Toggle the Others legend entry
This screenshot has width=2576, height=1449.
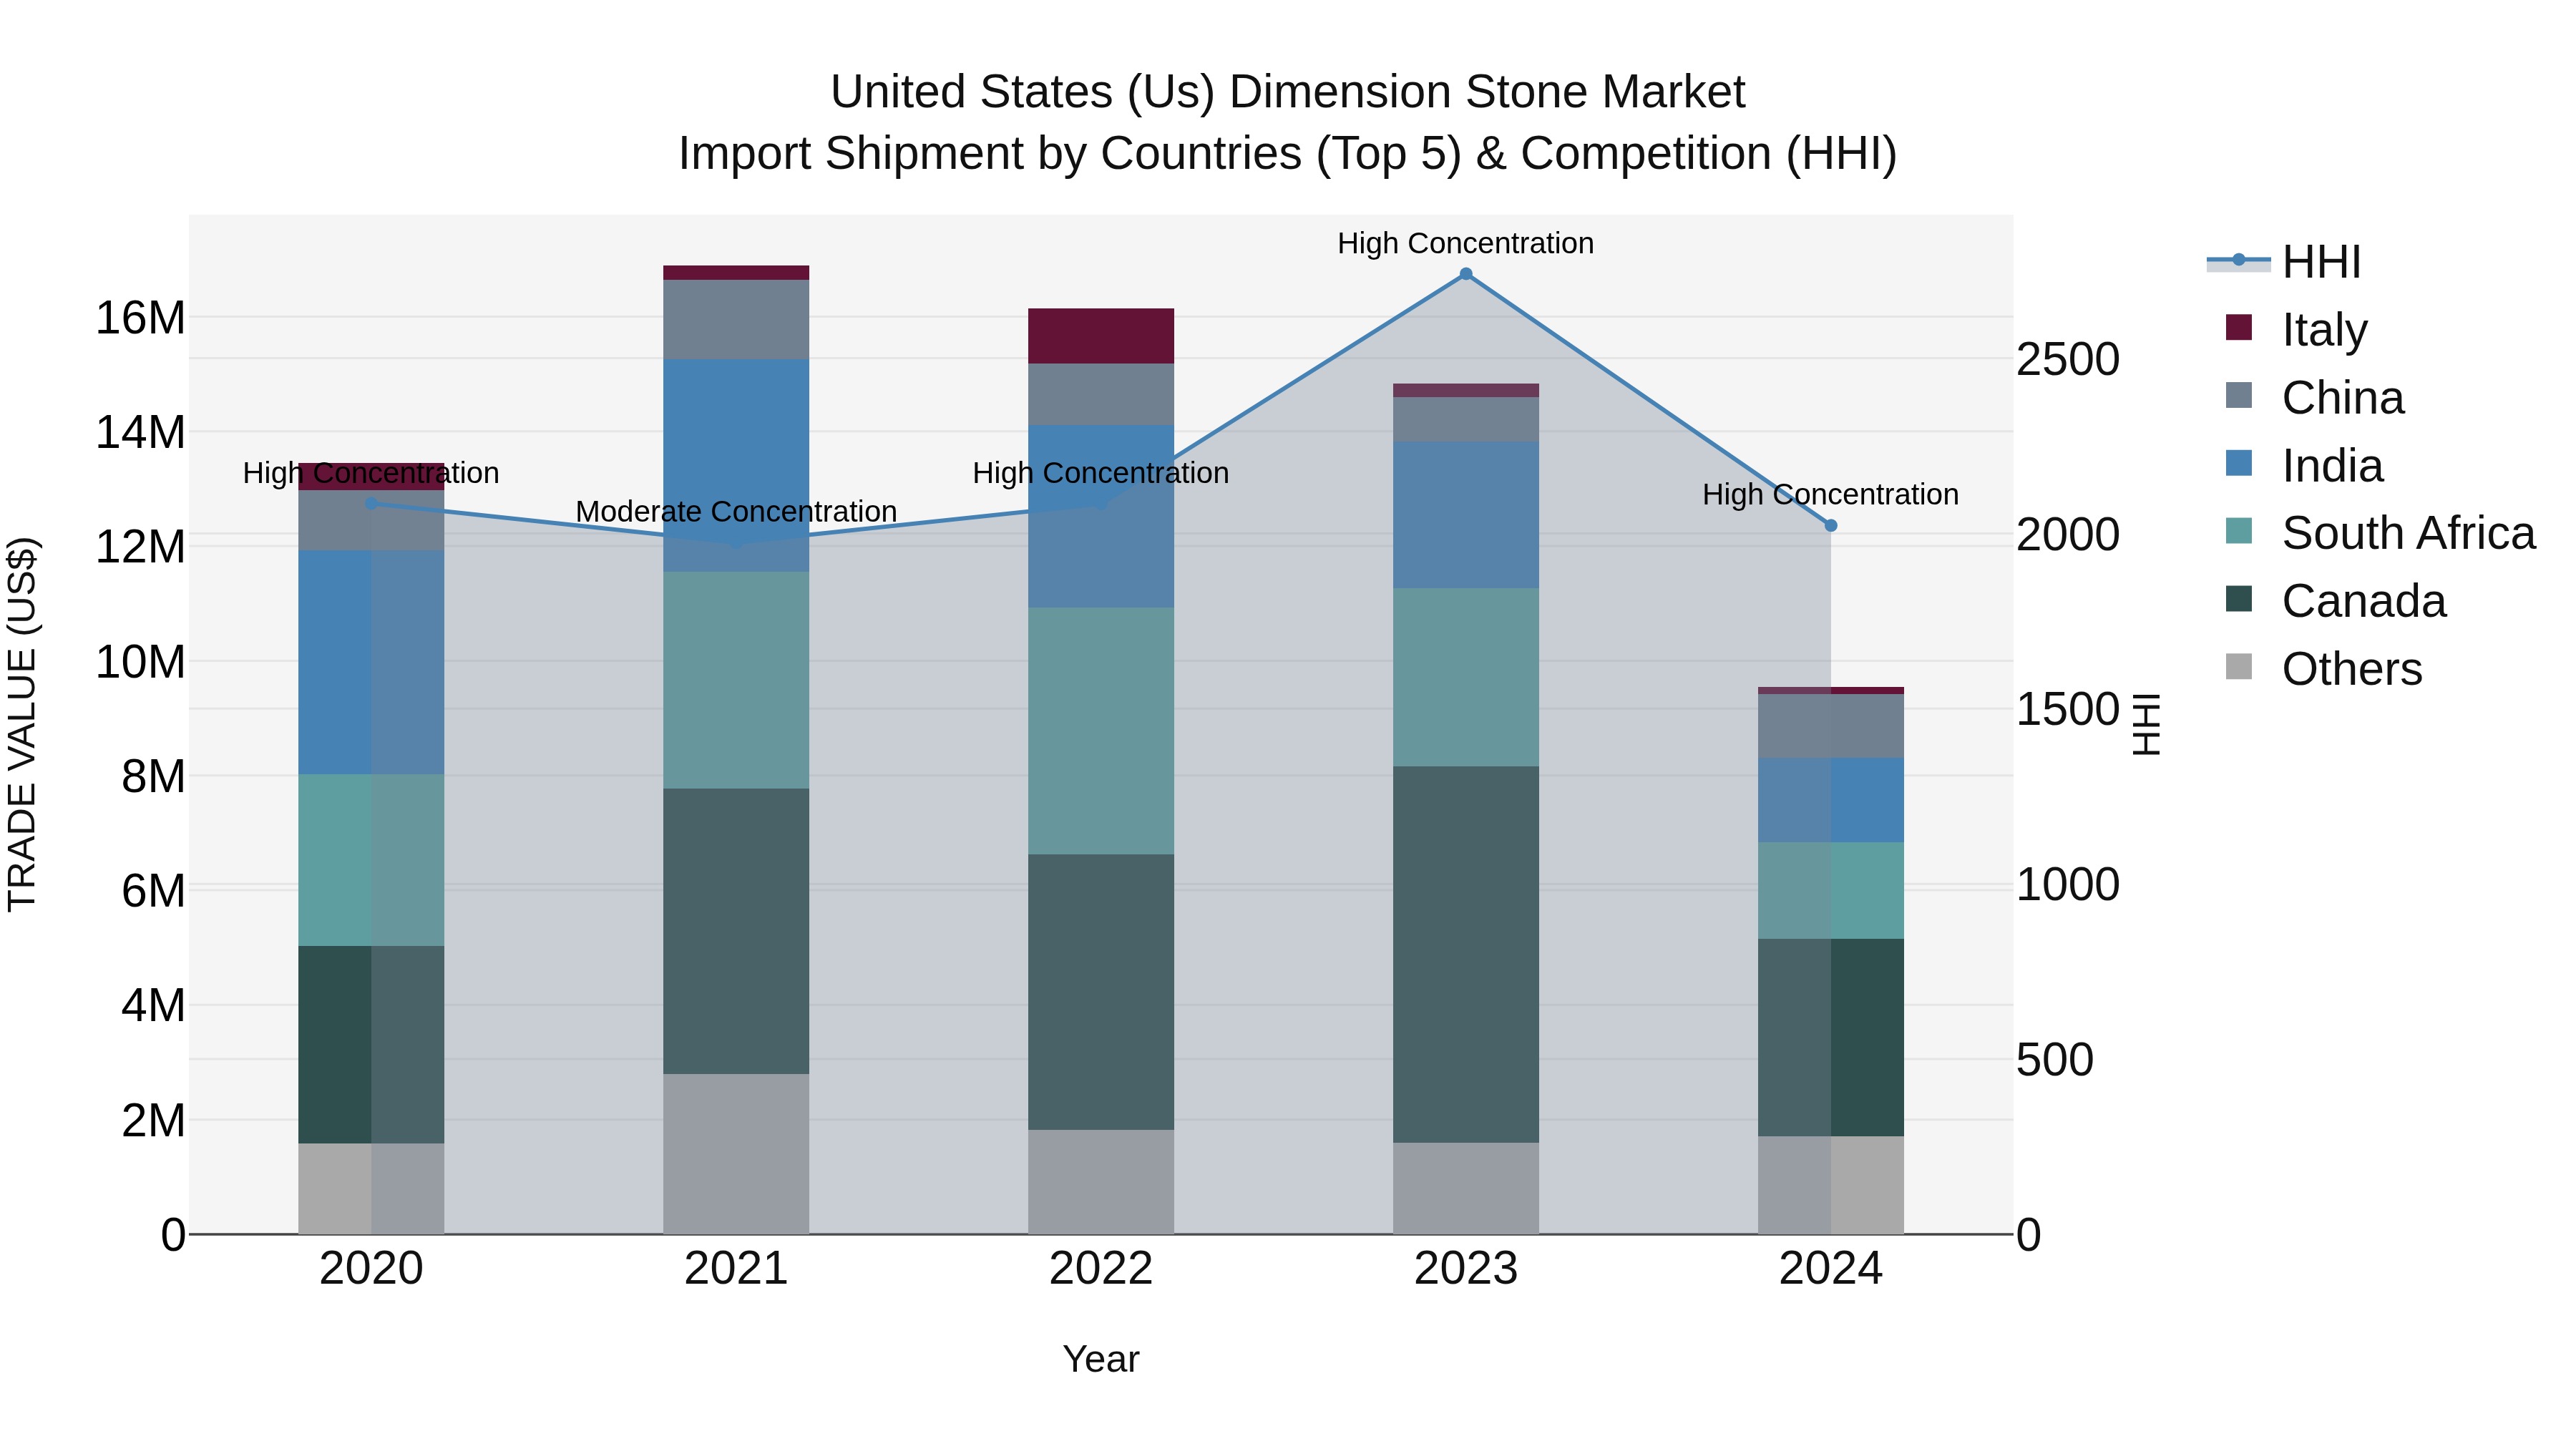pos(2323,668)
